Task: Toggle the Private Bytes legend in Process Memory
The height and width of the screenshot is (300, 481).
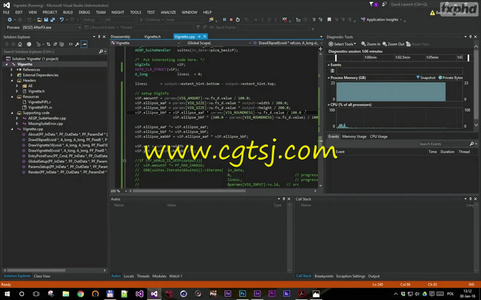Action: click(450, 78)
